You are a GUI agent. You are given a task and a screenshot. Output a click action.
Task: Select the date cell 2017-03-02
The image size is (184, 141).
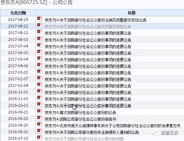pyautogui.click(x=18, y=72)
